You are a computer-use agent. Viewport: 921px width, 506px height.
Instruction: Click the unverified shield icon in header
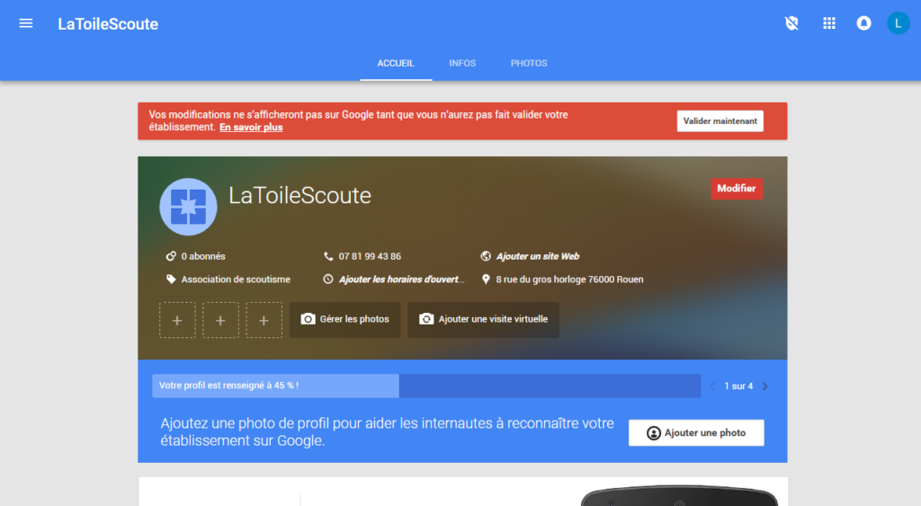pyautogui.click(x=791, y=23)
